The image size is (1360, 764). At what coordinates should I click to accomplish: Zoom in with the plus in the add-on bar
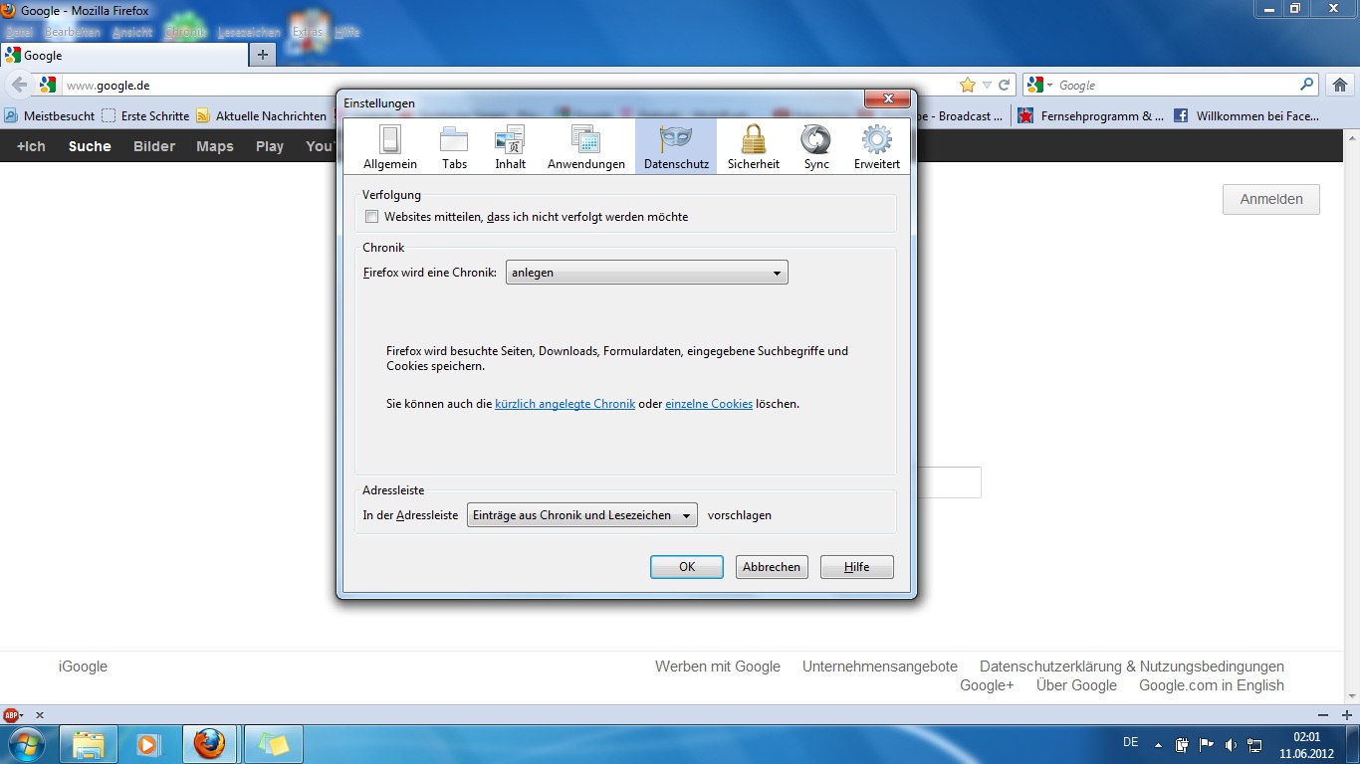1349,715
